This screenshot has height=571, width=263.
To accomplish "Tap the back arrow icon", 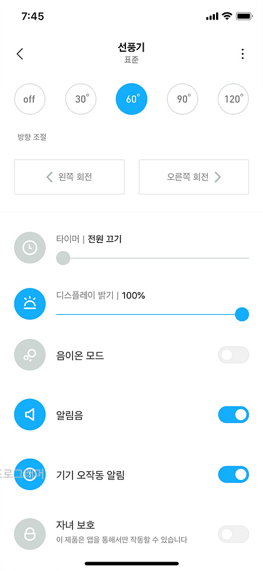I will click(x=20, y=54).
